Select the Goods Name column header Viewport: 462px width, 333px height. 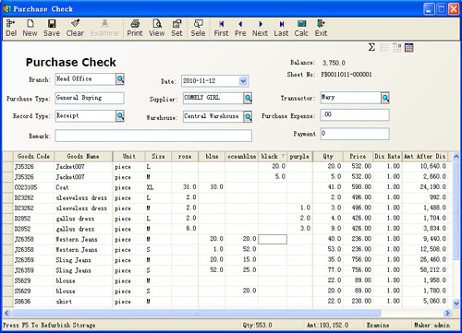(x=83, y=156)
